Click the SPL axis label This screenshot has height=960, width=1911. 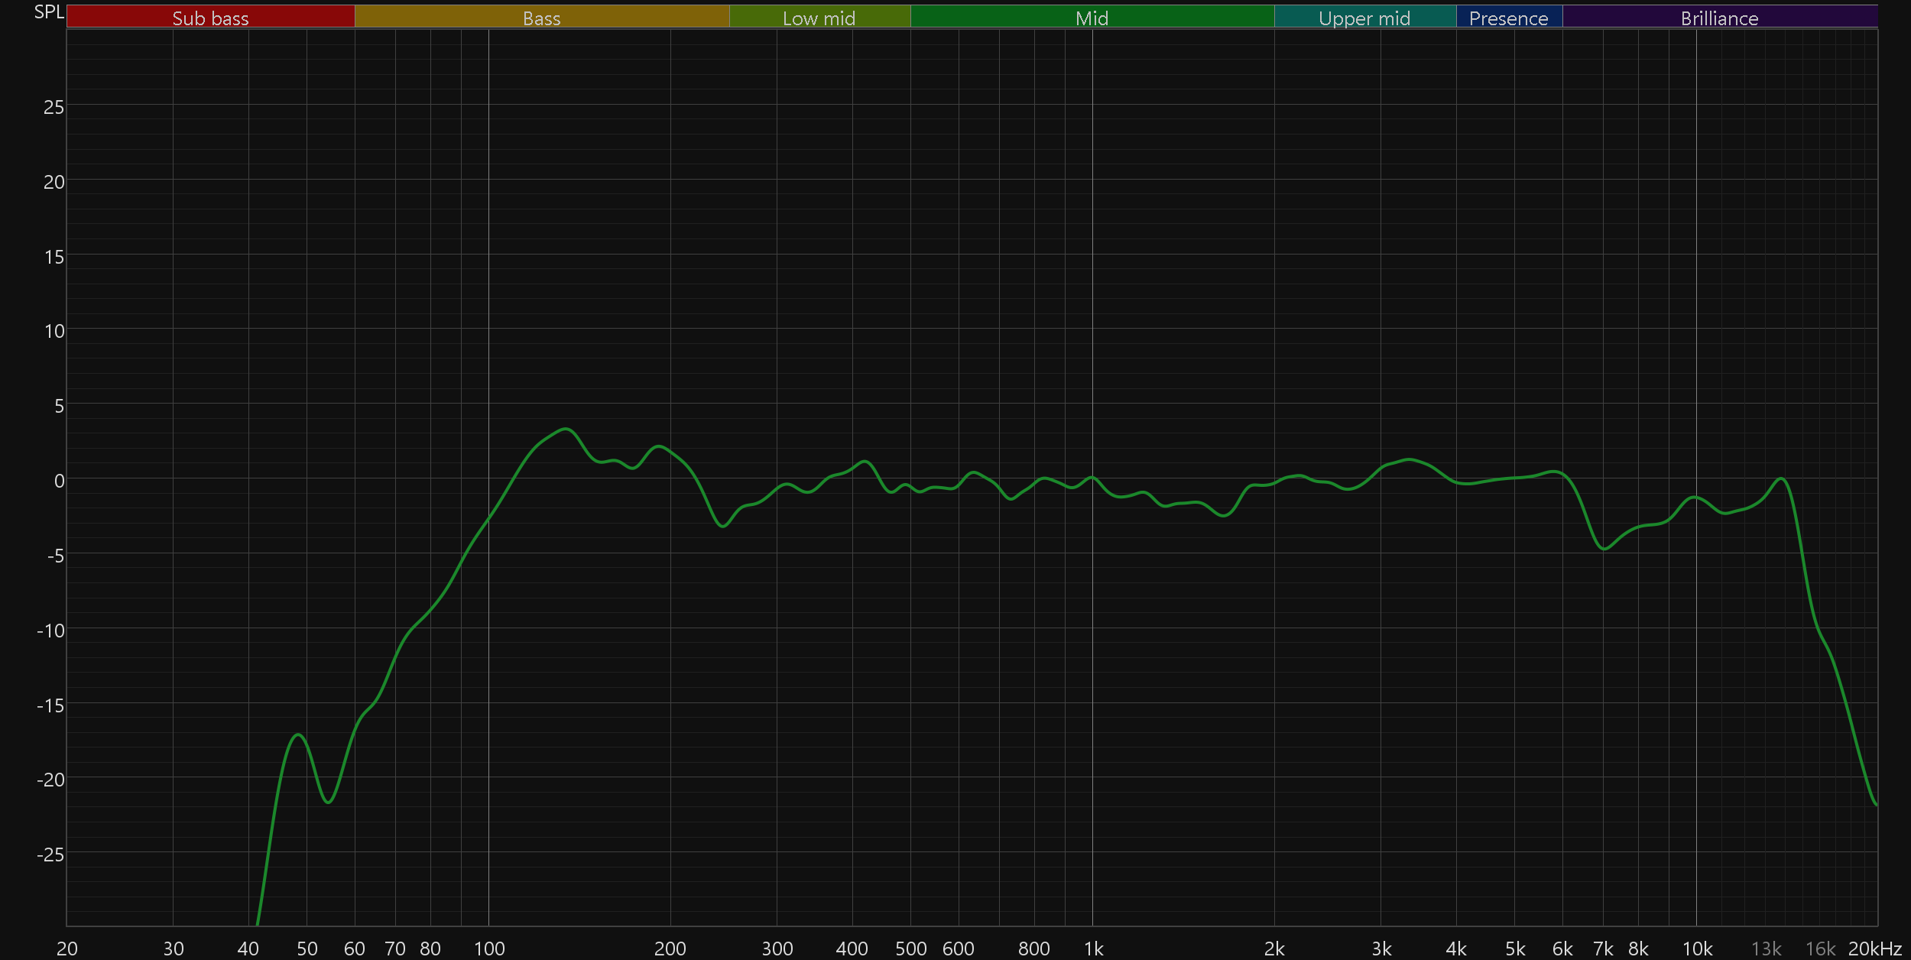(49, 11)
